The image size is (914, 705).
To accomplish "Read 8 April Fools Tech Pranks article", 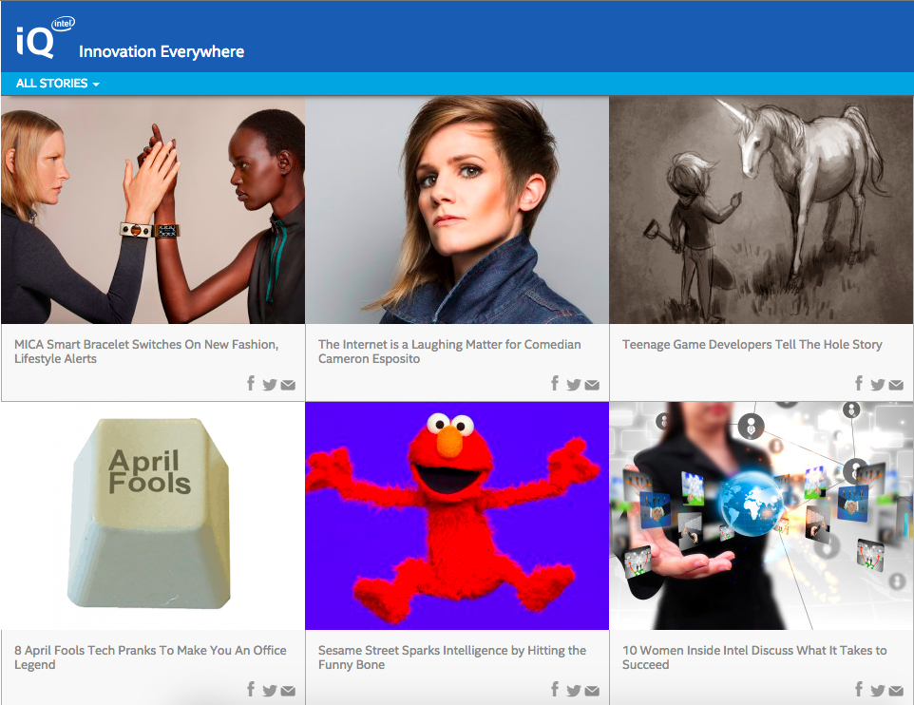I will (150, 657).
